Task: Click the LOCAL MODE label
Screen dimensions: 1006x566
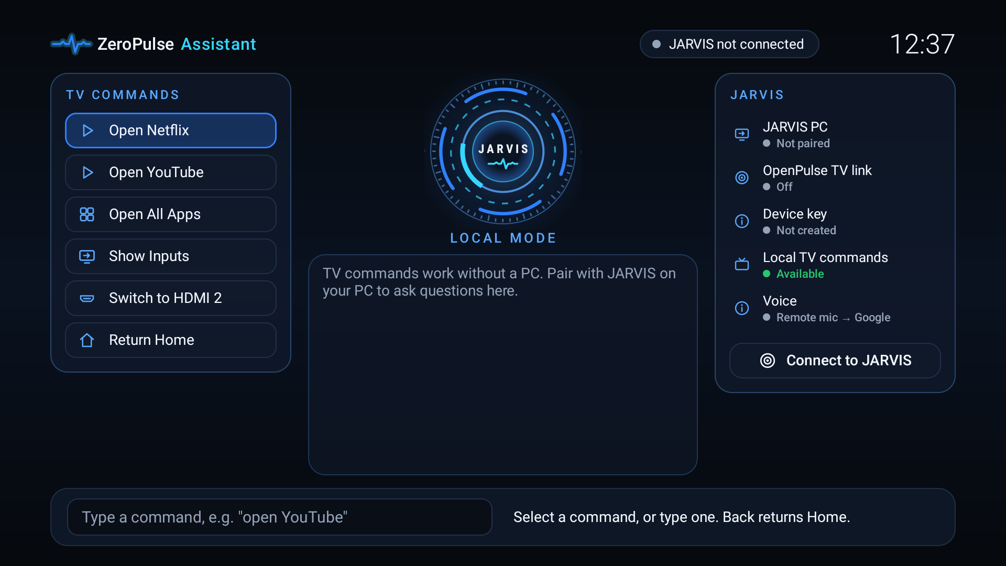Action: [x=503, y=238]
